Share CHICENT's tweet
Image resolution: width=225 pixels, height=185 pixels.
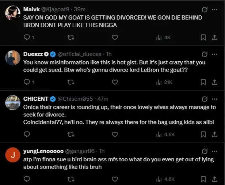tap(214, 134)
